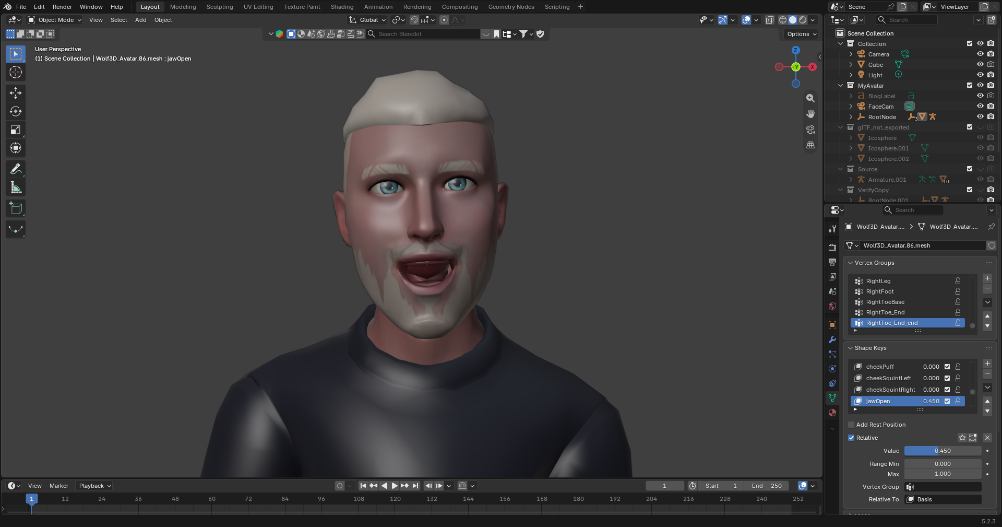Viewport: 1002px width, 527px height.
Task: Open the Object Data properties tab
Action: click(x=832, y=398)
